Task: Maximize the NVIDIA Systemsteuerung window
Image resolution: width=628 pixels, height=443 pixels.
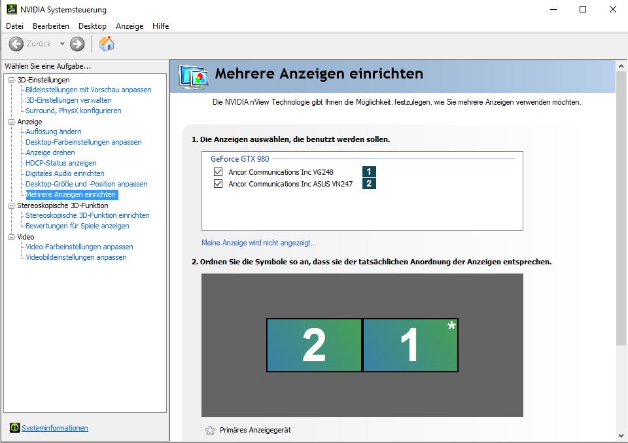Action: tap(583, 9)
